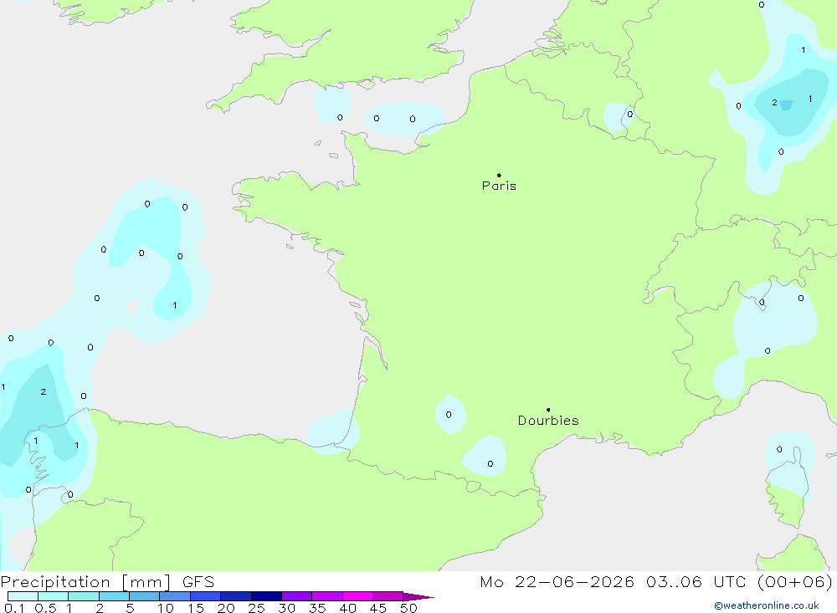
Task: Click the legend scale label '0.1'
Action: pyautogui.click(x=14, y=608)
